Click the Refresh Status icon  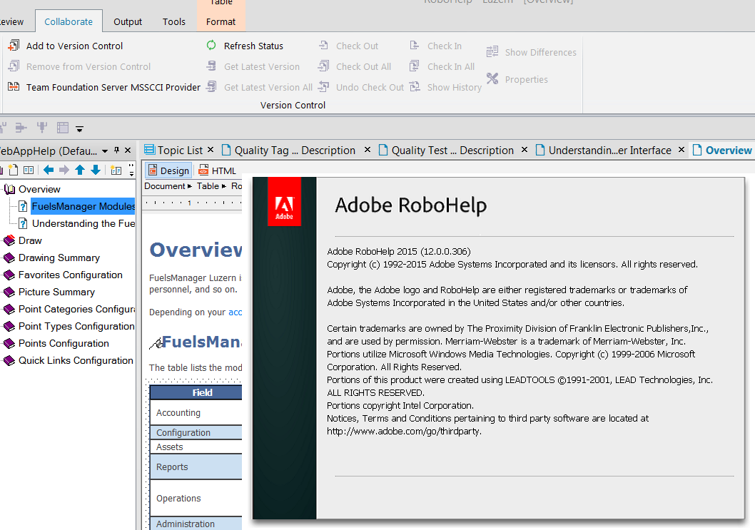pos(211,45)
